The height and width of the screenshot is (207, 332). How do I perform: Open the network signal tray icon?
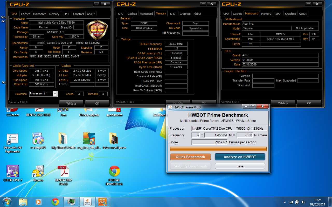click(x=291, y=202)
